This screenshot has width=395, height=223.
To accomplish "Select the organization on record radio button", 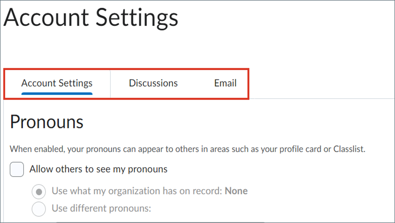I will click(39, 191).
